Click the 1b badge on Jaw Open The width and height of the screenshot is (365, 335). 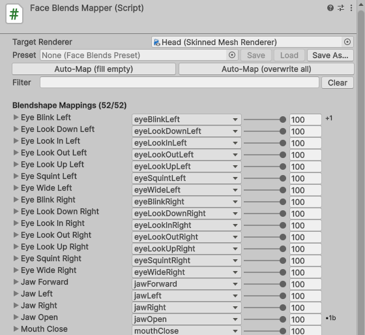(x=331, y=318)
